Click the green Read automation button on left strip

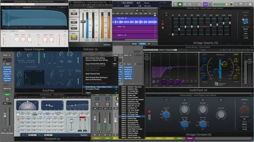[x=7, y=94]
